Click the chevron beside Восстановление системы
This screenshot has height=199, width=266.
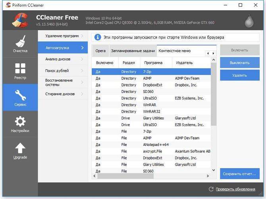82,82
